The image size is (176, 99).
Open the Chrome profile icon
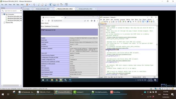[95, 21]
